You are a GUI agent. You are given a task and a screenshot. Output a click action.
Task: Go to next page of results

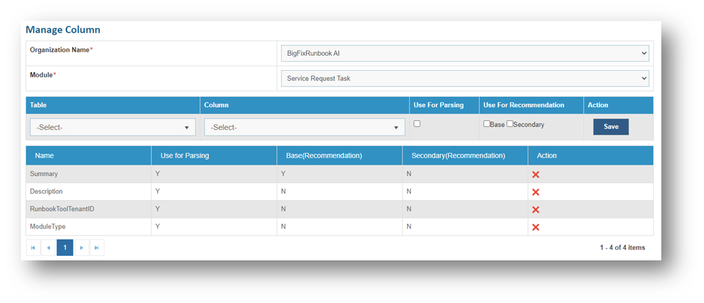coord(81,248)
